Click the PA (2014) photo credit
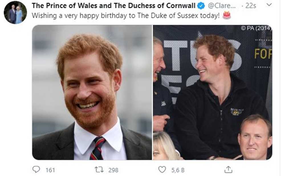Viewport: 285px width, 176px height. pos(256,28)
